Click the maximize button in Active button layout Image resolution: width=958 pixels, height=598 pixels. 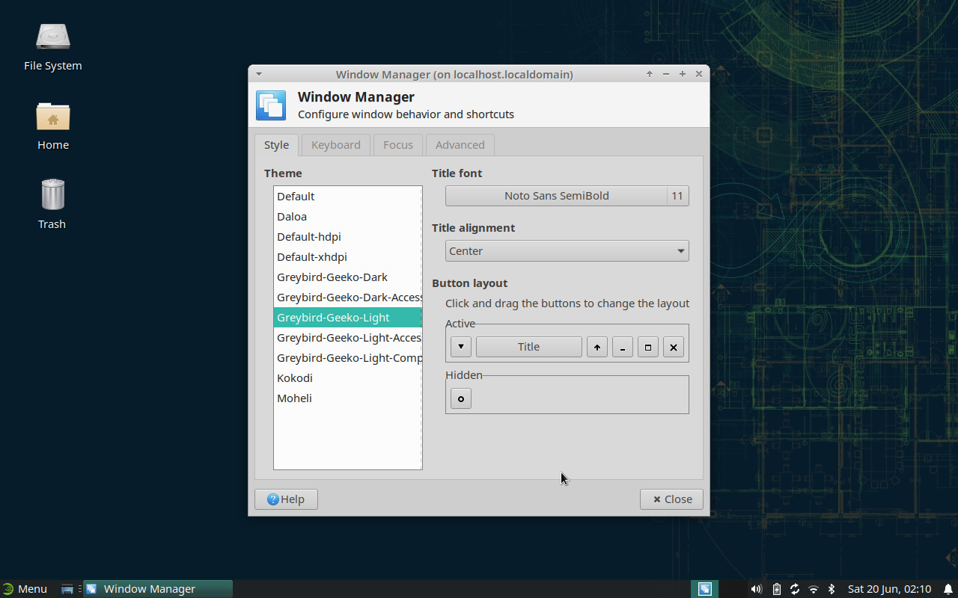(x=647, y=346)
